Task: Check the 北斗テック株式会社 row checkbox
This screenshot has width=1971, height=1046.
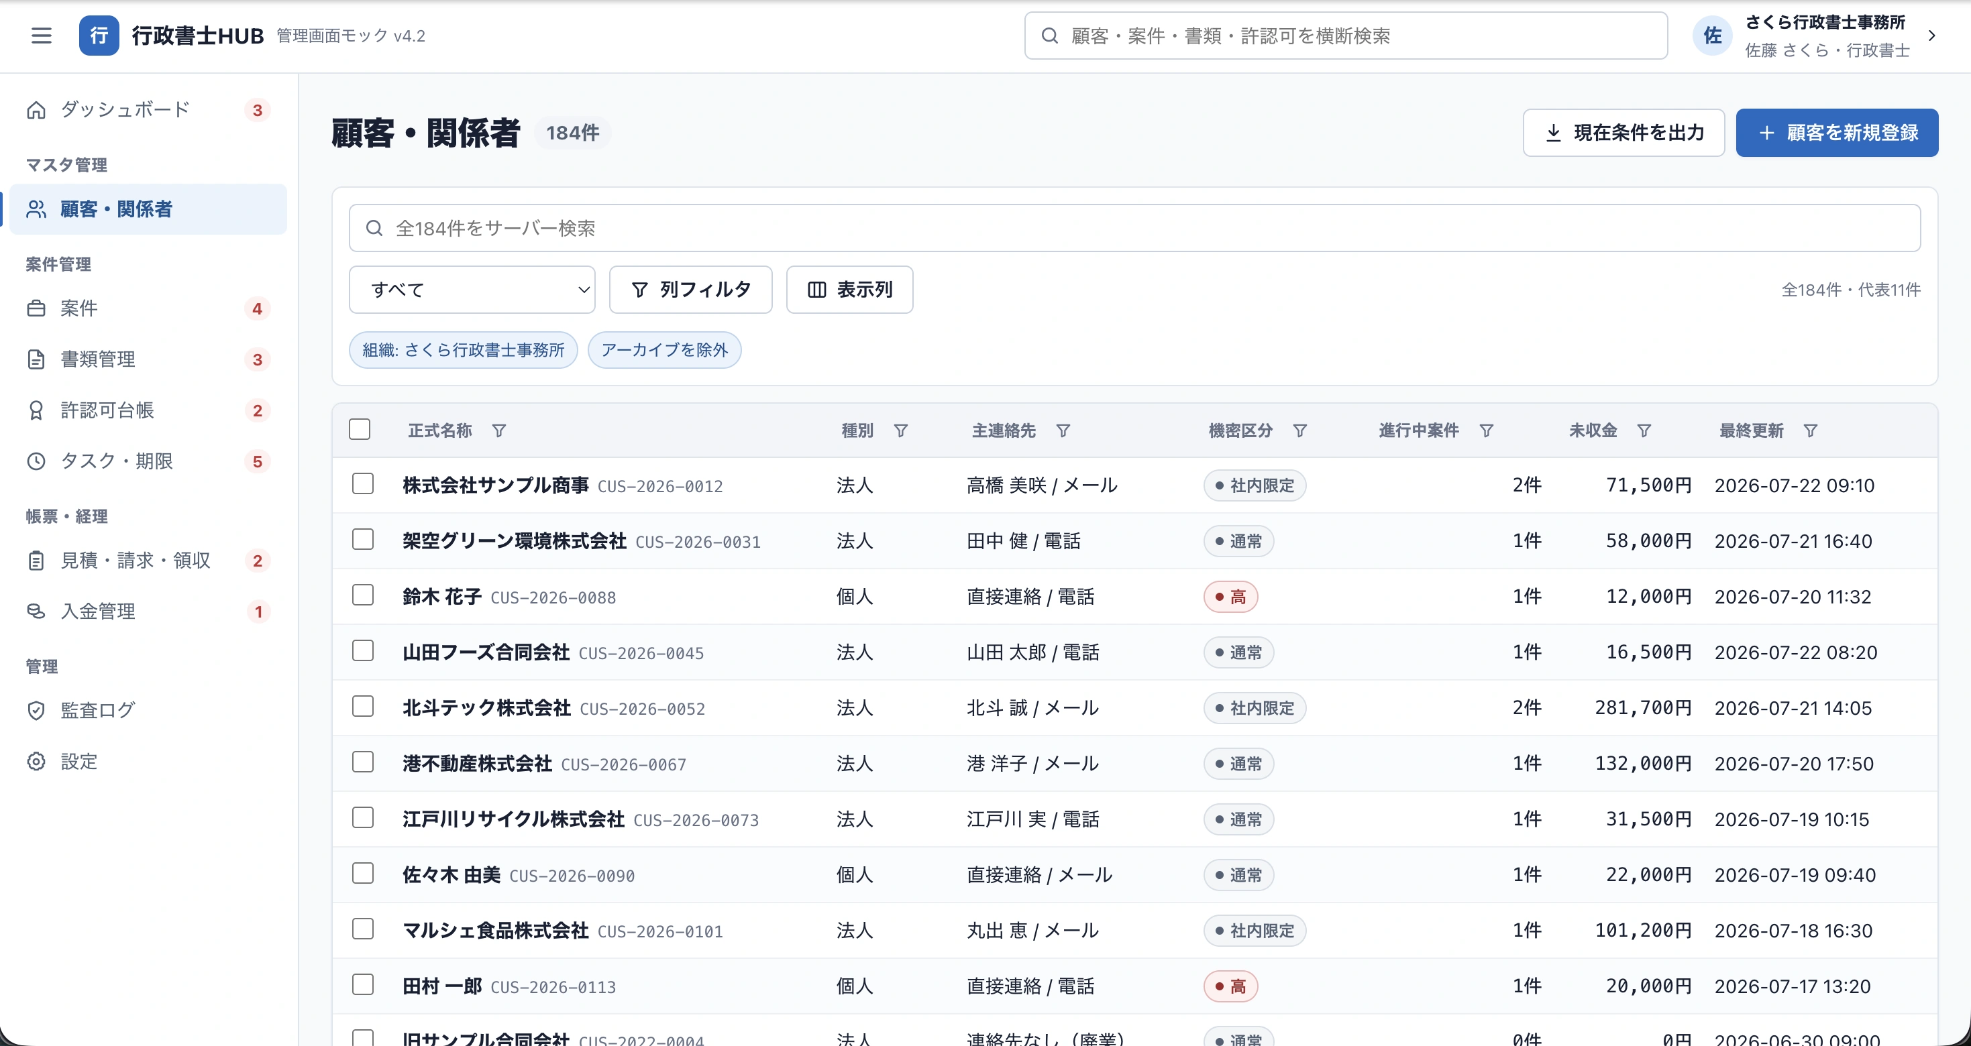Action: [363, 706]
